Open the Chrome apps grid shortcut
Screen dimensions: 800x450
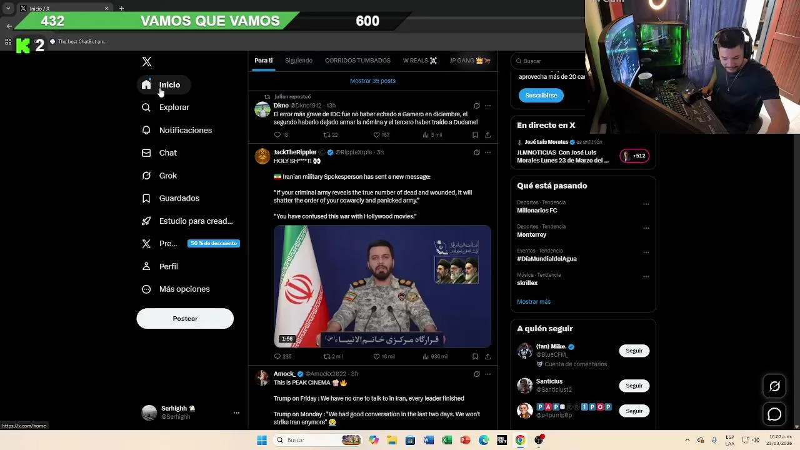point(8,42)
